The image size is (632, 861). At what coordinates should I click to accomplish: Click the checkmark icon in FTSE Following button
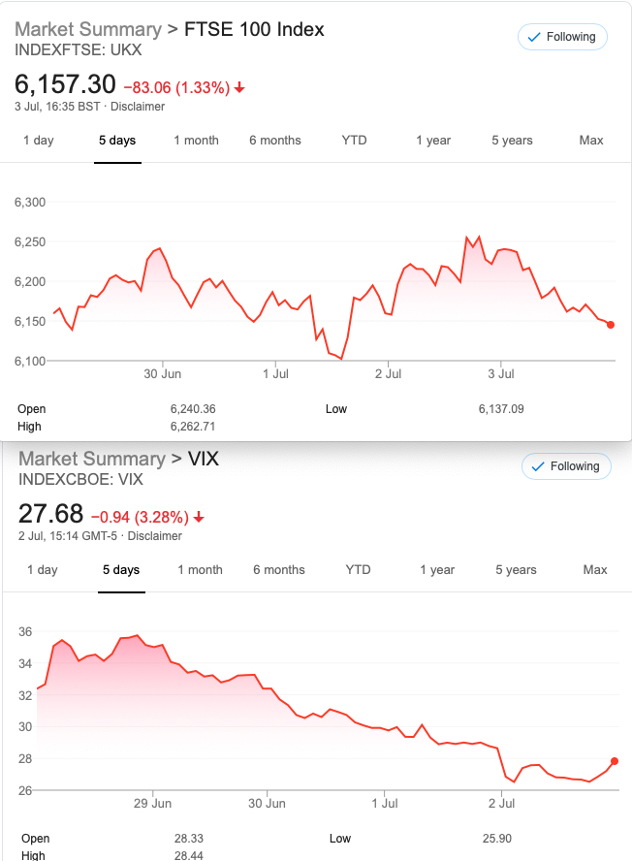tap(534, 38)
